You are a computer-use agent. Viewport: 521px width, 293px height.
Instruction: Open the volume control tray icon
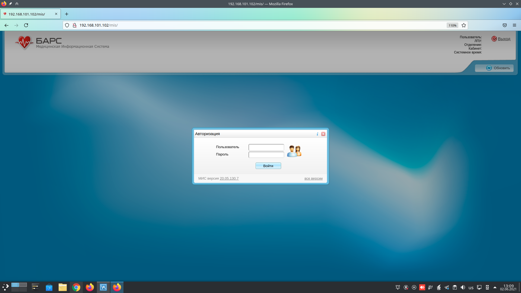click(x=463, y=287)
